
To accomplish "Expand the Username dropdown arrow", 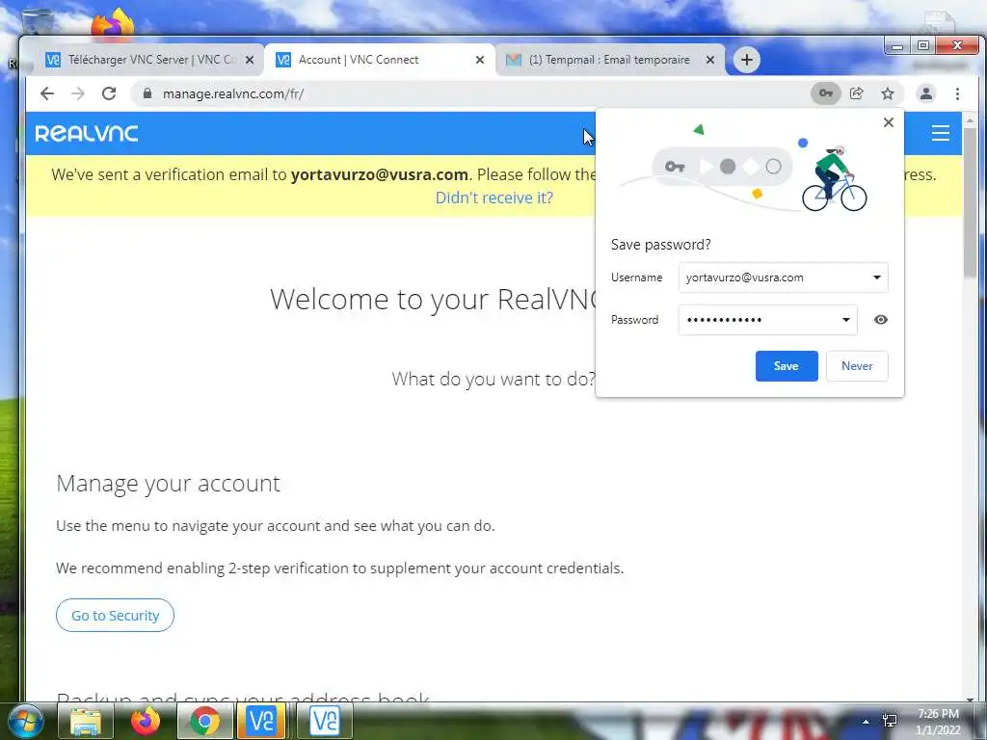I will pyautogui.click(x=876, y=277).
